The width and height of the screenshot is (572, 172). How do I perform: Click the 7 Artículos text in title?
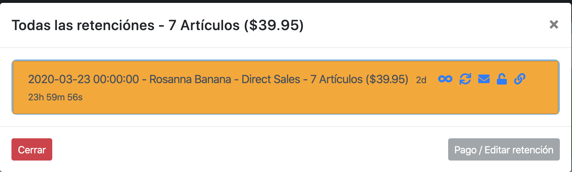coord(204,25)
